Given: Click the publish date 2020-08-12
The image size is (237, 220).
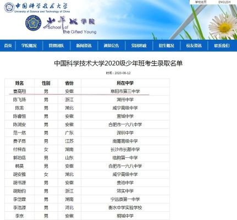Looking at the screenshot, I should (x=123, y=73).
